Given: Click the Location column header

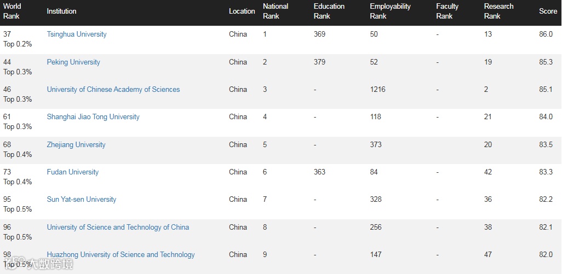Looking at the screenshot, I should click(x=242, y=11).
